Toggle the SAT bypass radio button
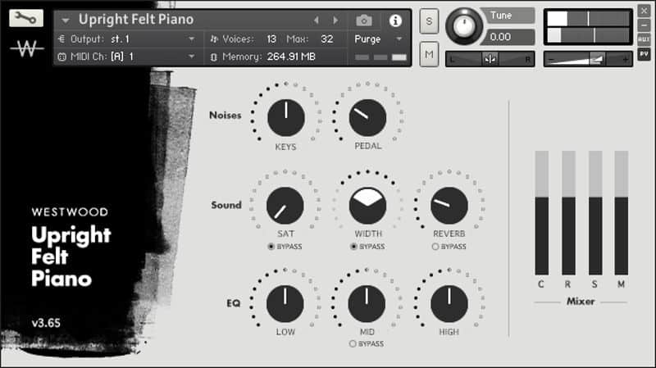This screenshot has width=656, height=368. coord(271,247)
